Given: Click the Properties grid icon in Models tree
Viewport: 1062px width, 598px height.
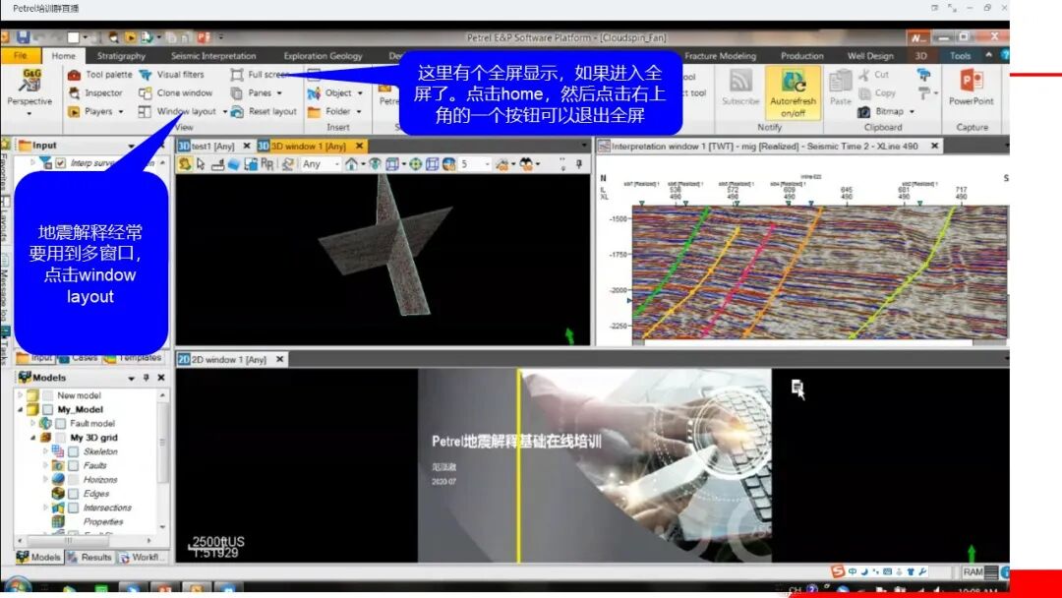Looking at the screenshot, I should (x=58, y=521).
